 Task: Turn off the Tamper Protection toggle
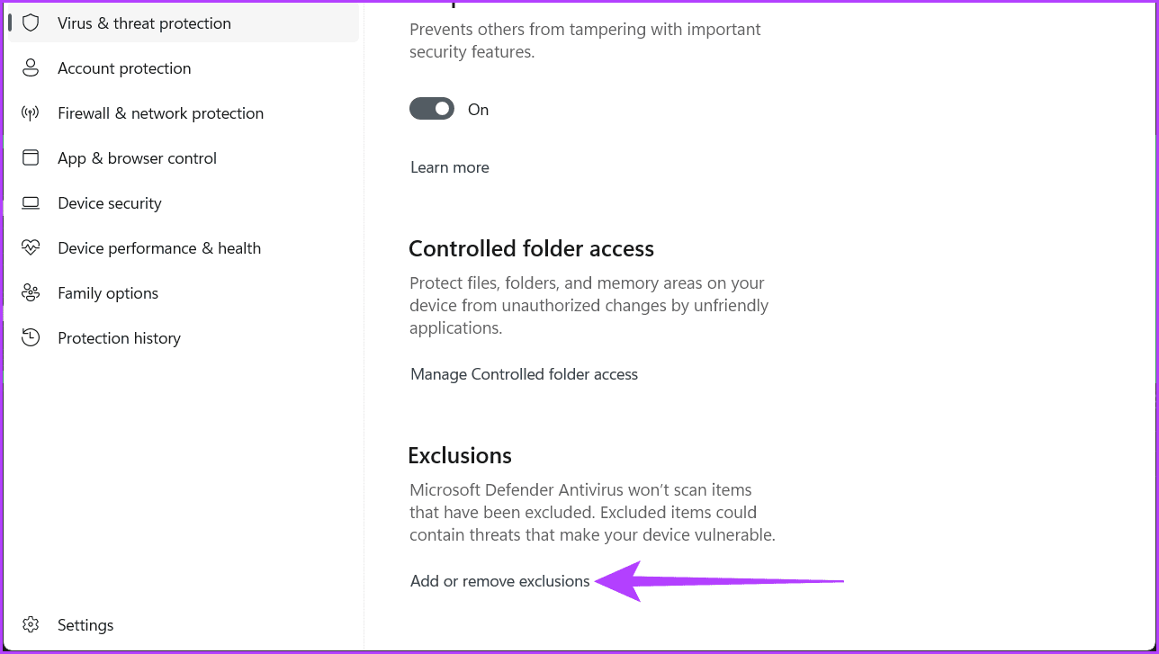(x=432, y=108)
